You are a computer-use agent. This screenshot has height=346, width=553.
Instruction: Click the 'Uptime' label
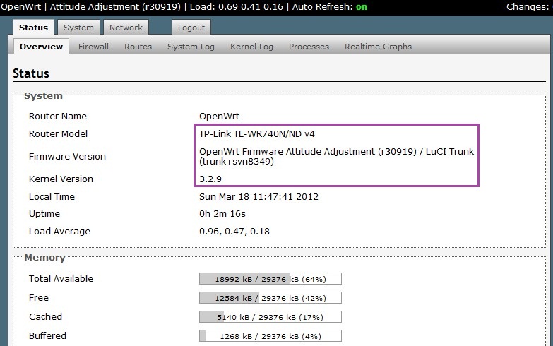[44, 214]
